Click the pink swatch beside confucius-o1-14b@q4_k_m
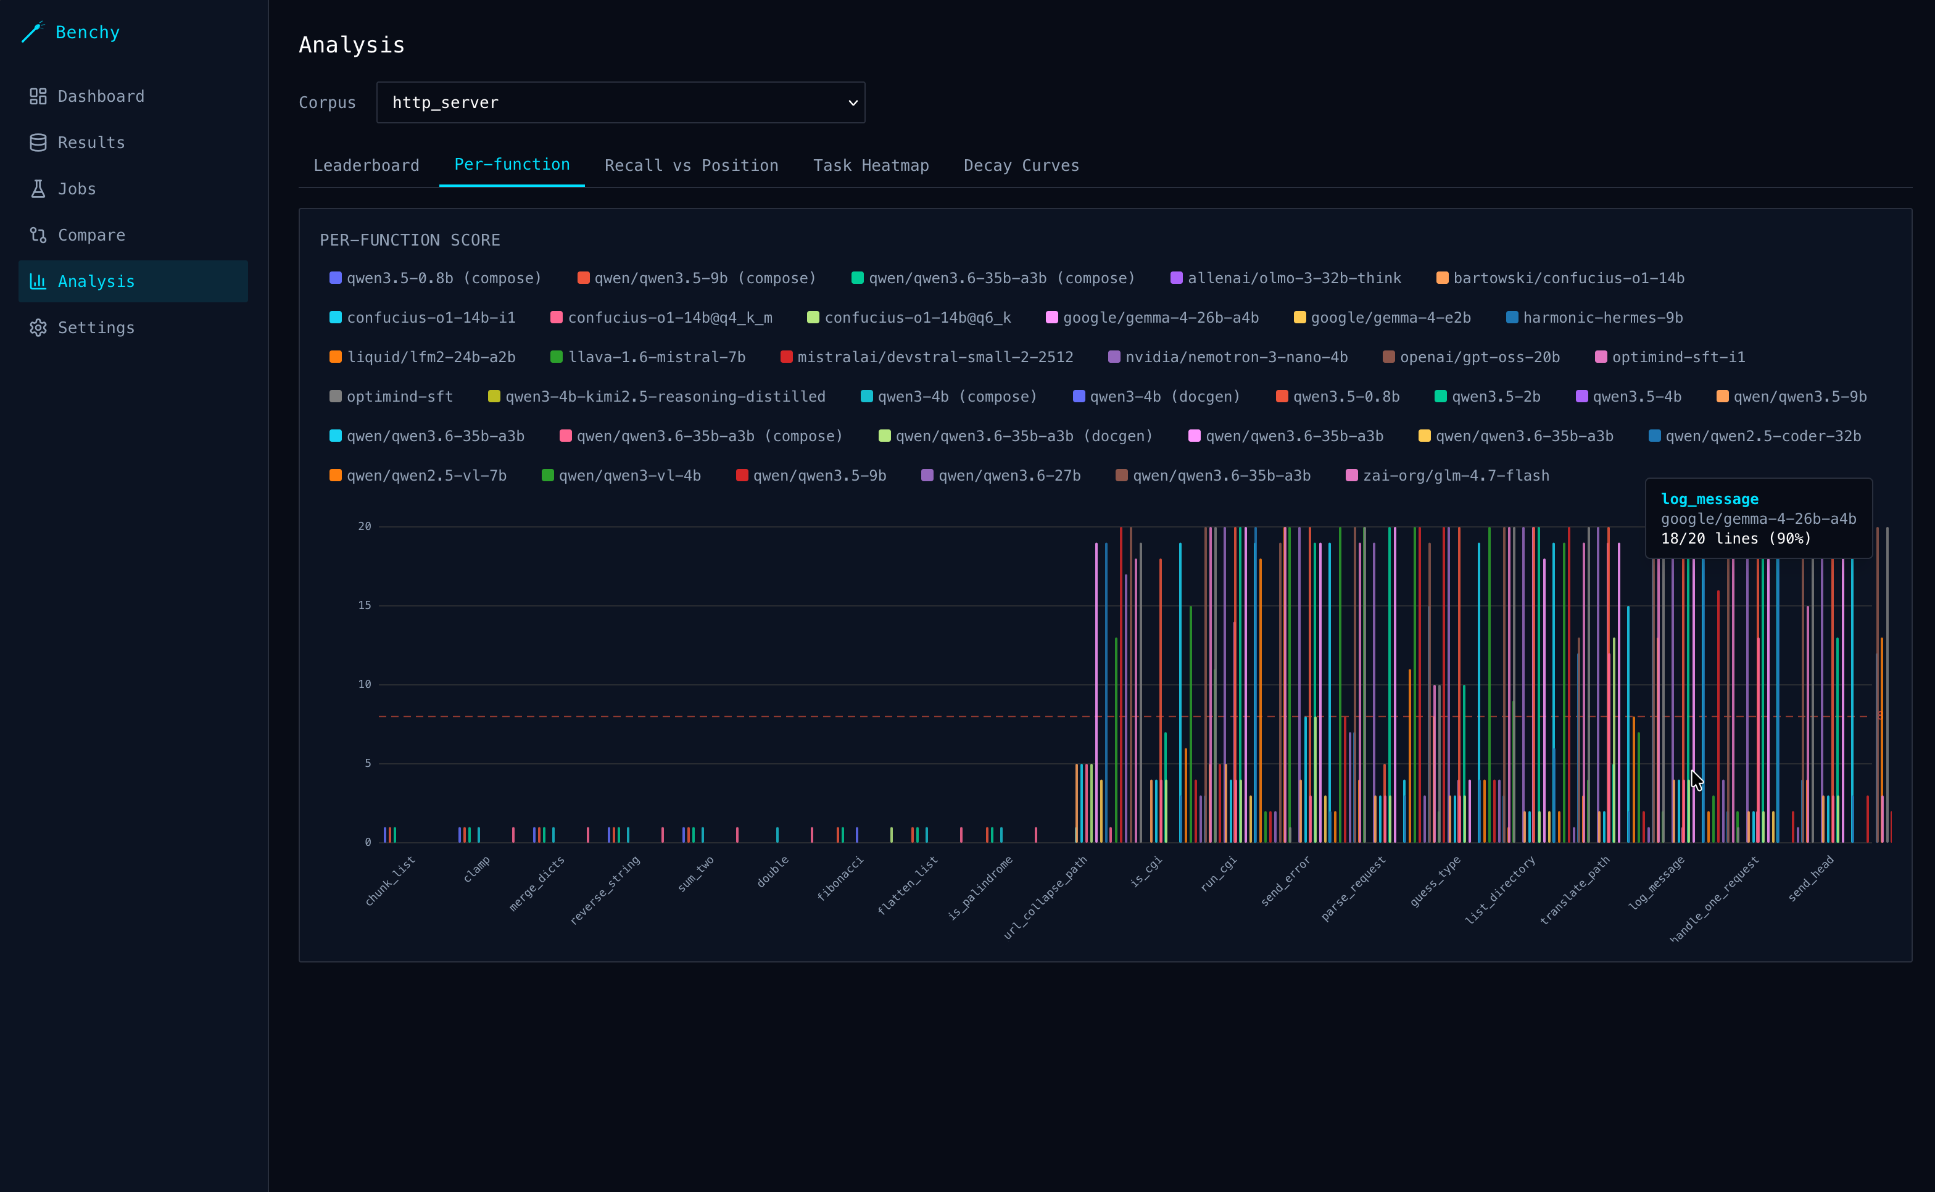The width and height of the screenshot is (1935, 1192). tap(557, 318)
